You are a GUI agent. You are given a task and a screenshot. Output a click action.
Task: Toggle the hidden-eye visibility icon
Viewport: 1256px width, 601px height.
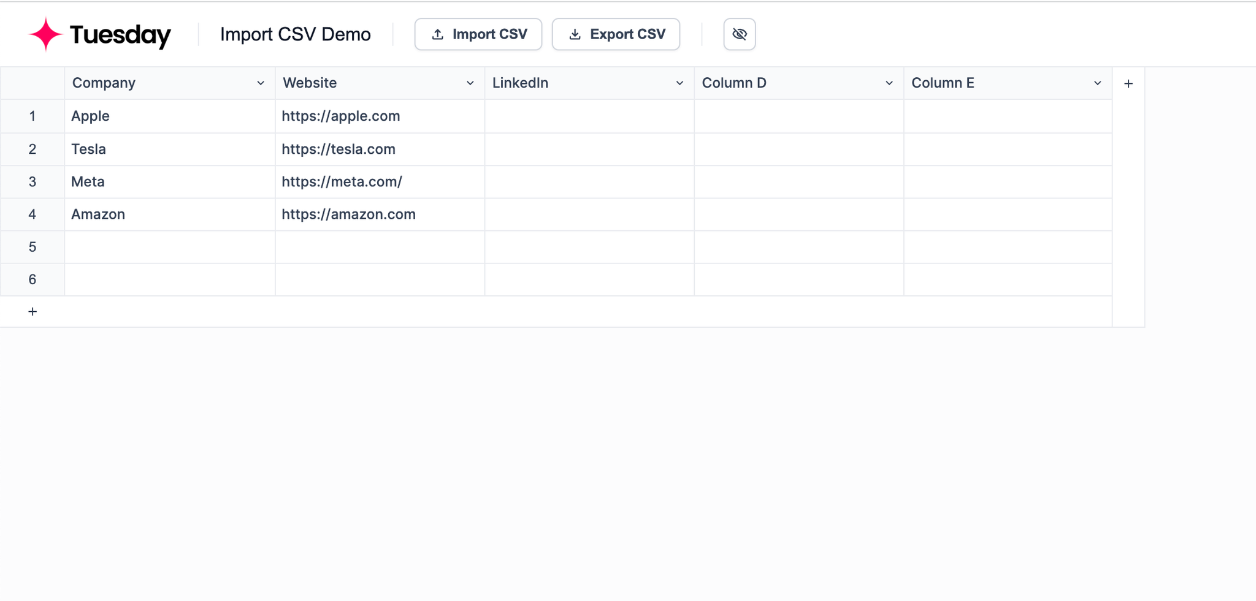pyautogui.click(x=740, y=34)
